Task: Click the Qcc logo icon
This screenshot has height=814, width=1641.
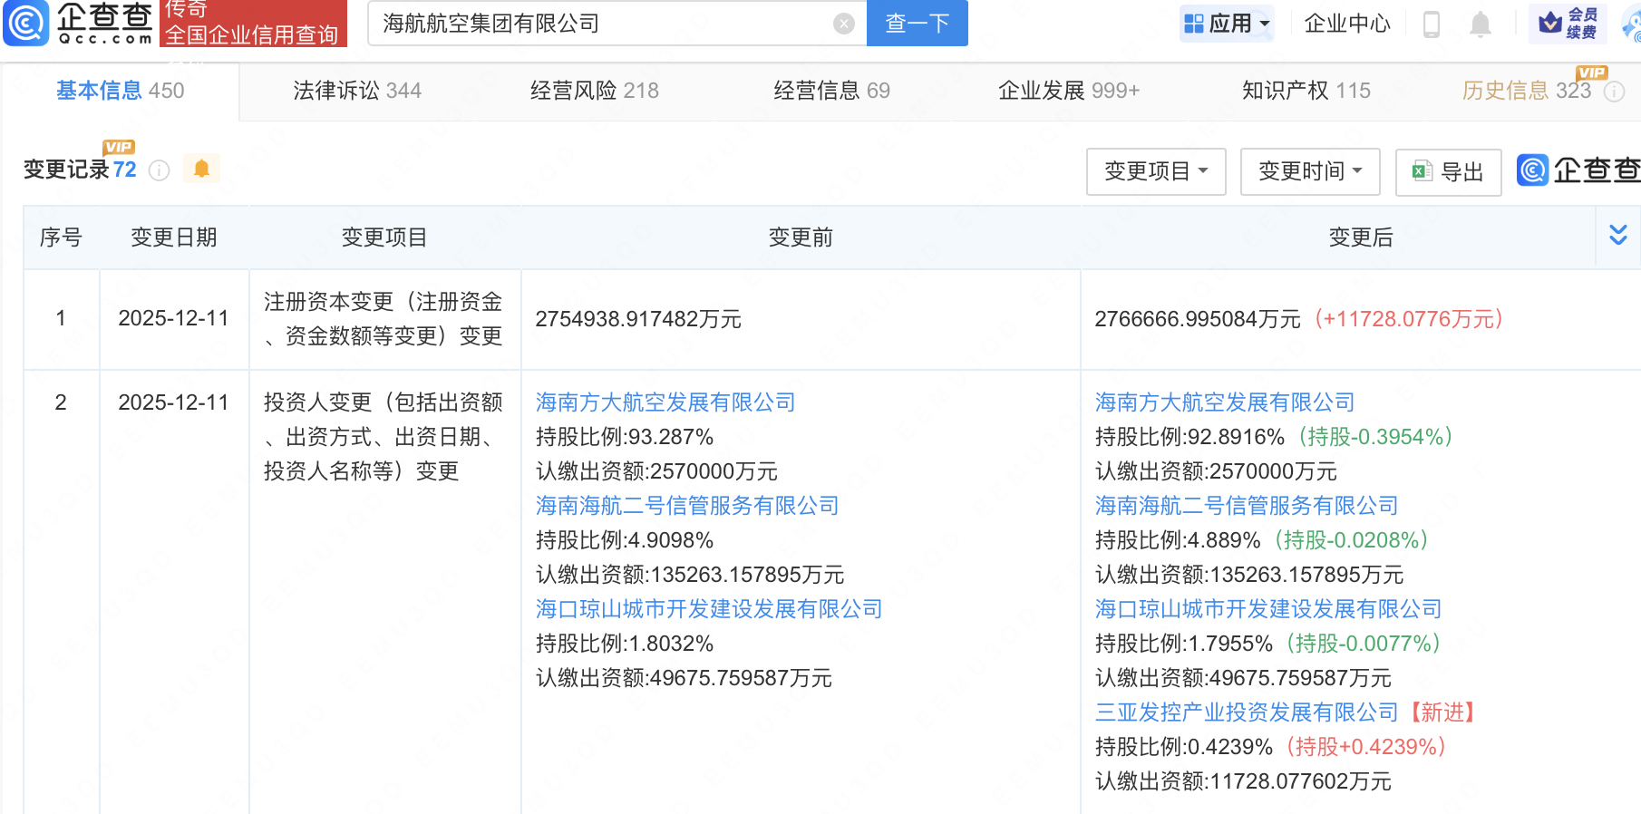Action: 26,23
